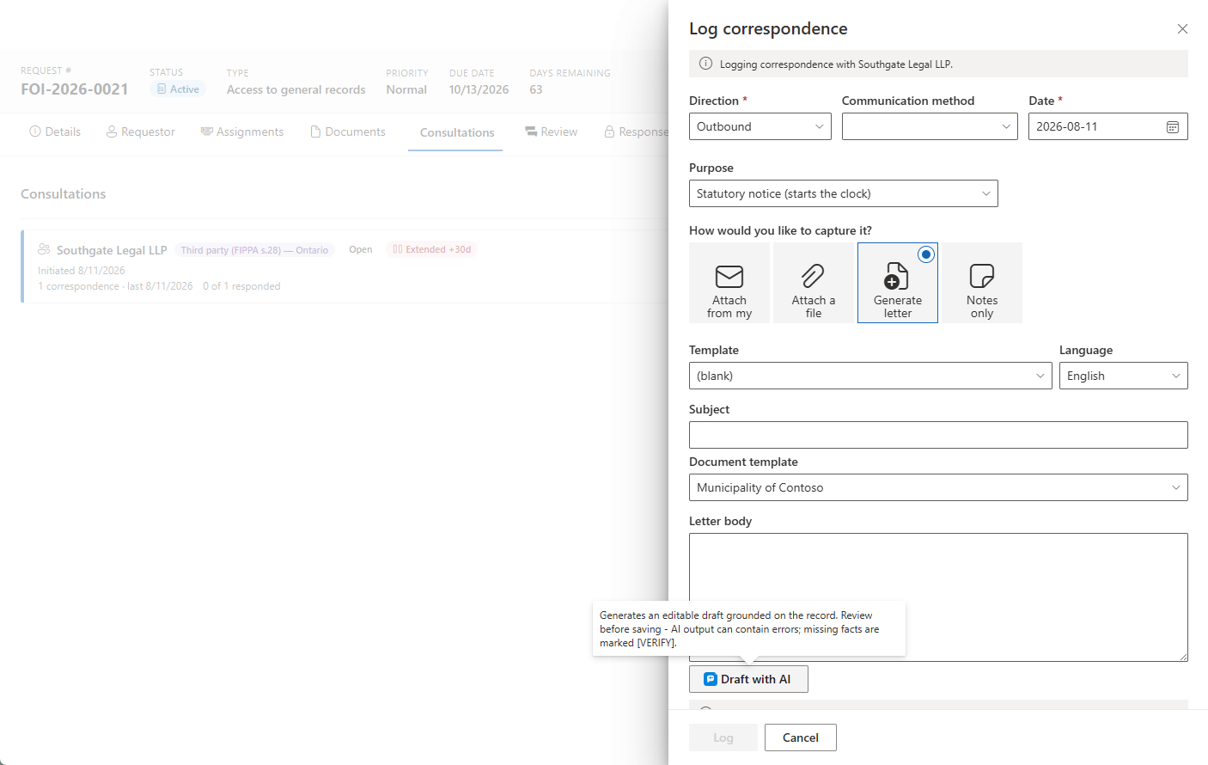Open the Purpose dropdown

point(844,193)
